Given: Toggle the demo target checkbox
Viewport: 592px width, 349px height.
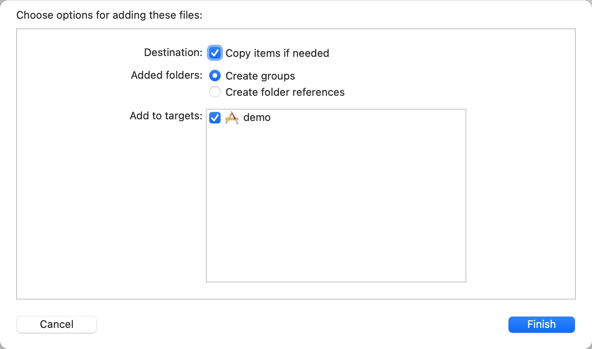Looking at the screenshot, I should 215,118.
